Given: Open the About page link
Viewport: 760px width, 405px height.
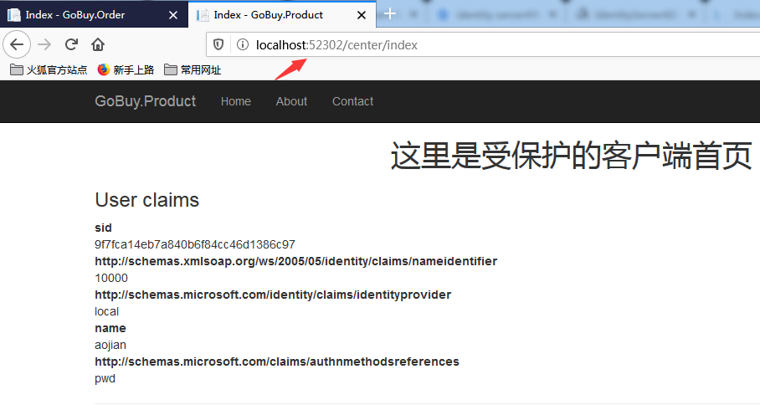Looking at the screenshot, I should 291,101.
